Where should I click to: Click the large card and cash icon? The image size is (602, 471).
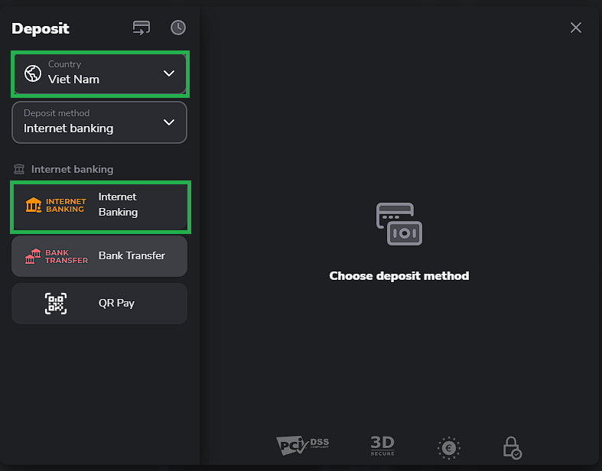click(x=399, y=224)
